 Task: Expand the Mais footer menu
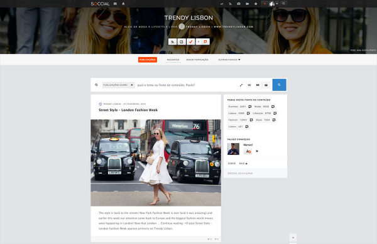coord(243,163)
